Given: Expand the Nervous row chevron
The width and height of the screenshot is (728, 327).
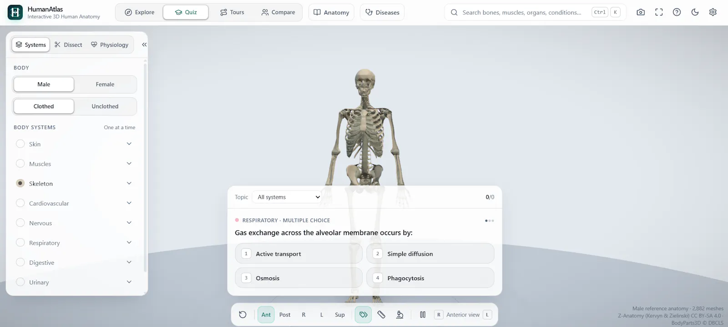Looking at the screenshot, I should pos(129,223).
